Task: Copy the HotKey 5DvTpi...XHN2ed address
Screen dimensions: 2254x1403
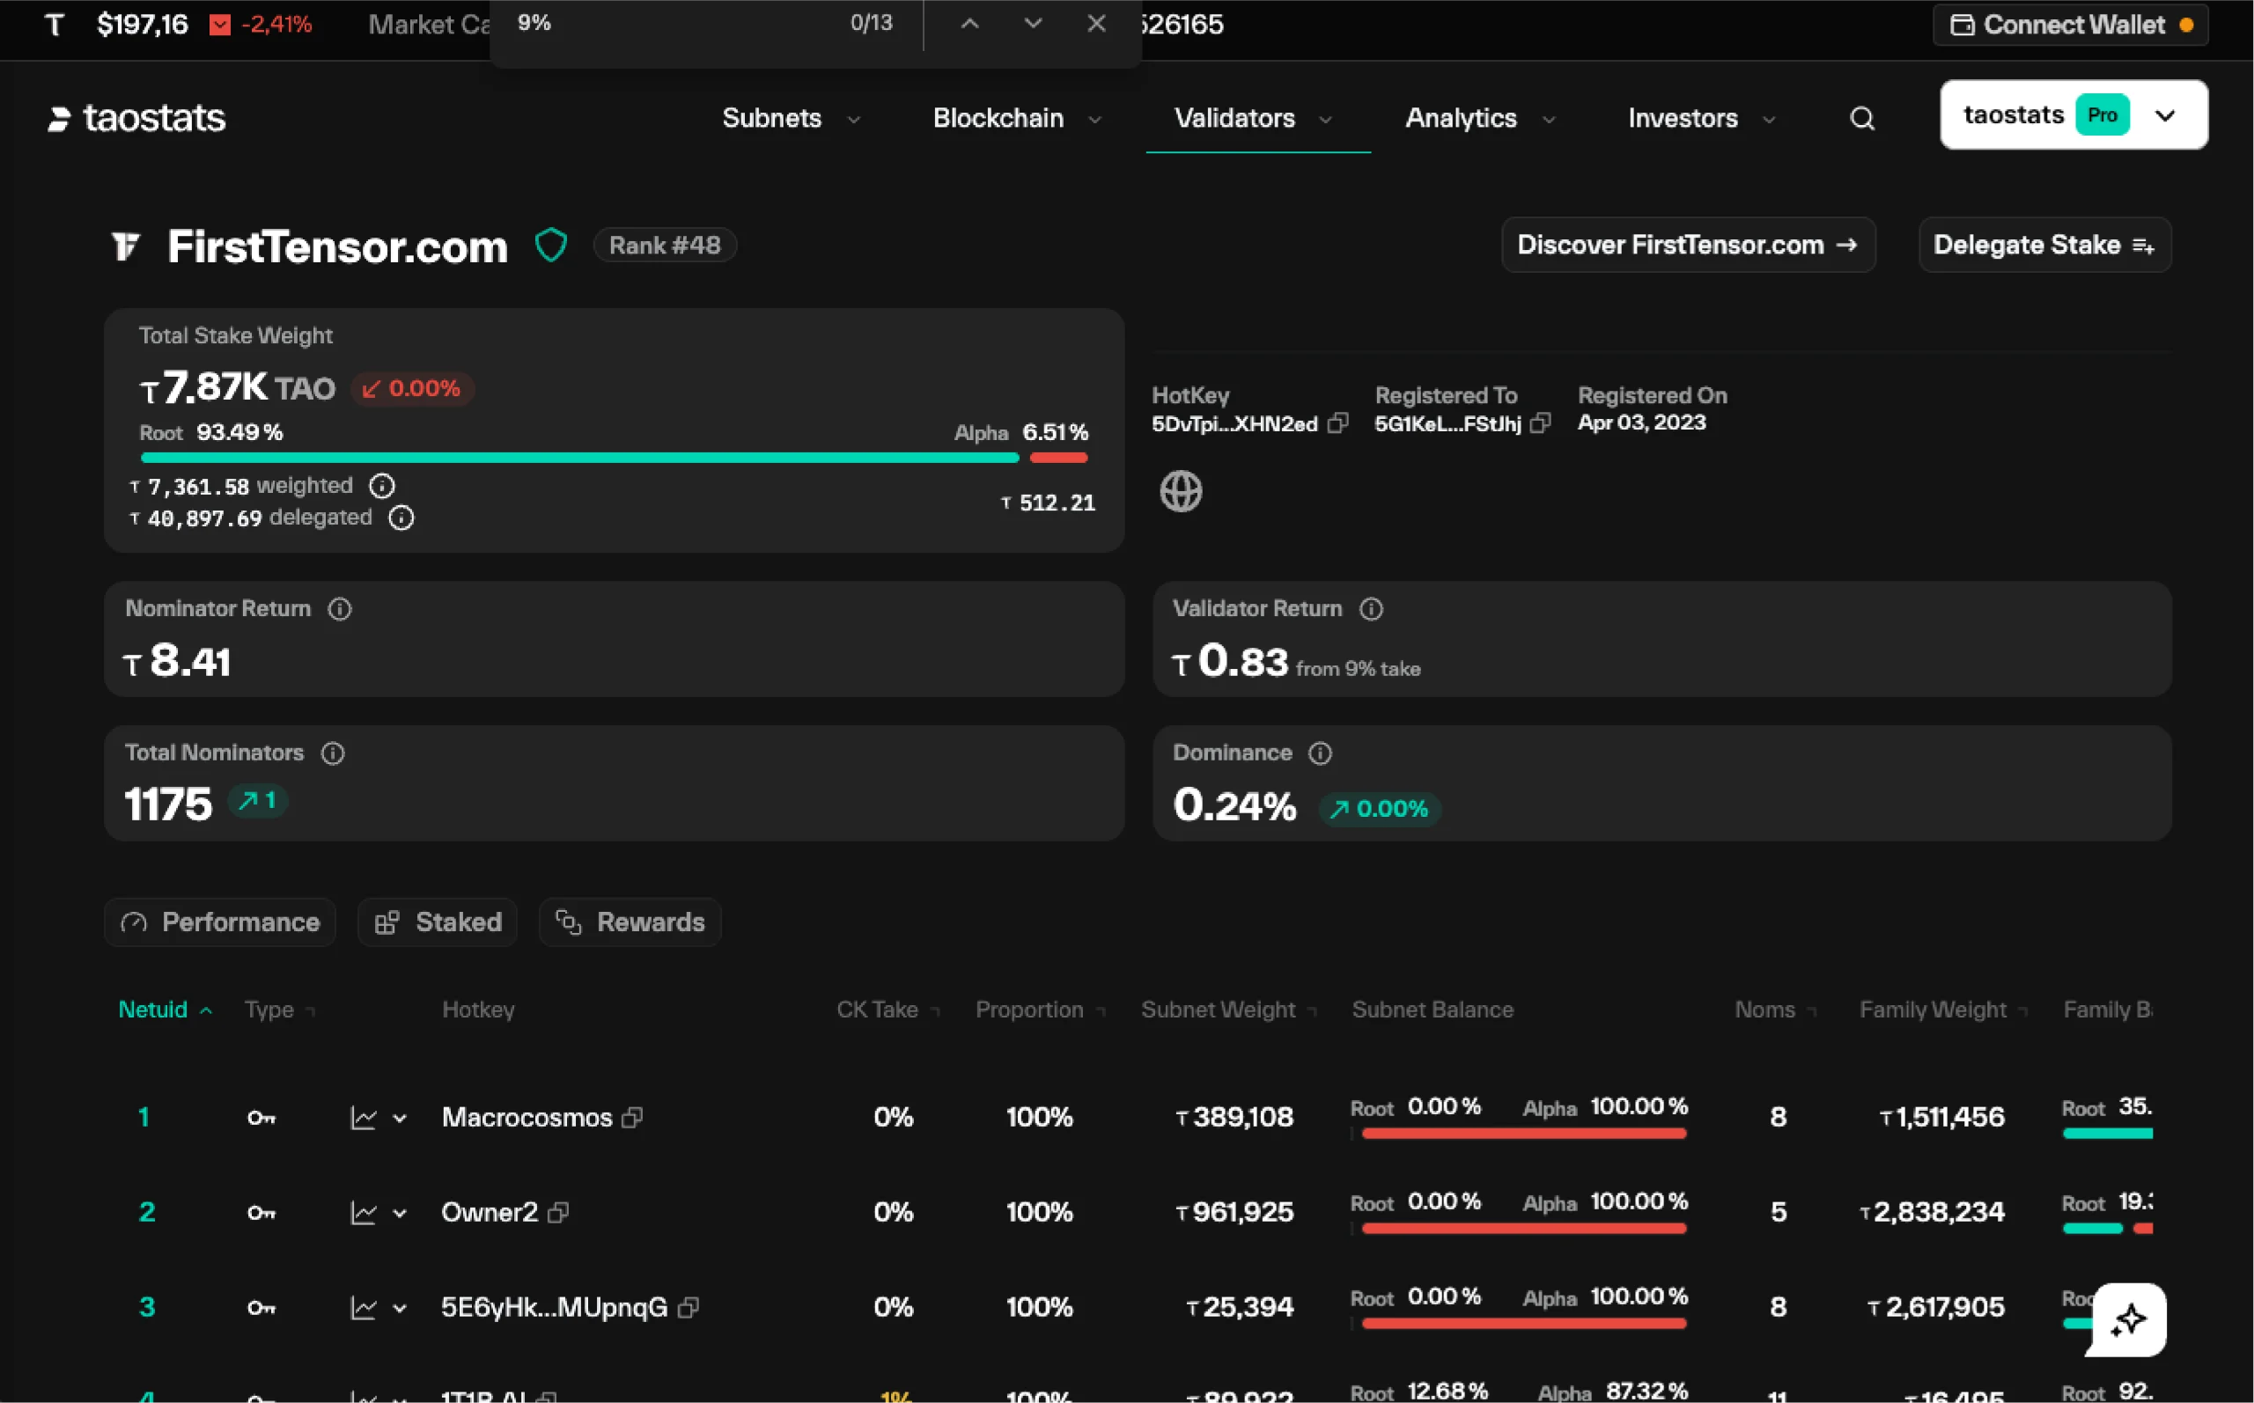Action: [x=1337, y=423]
